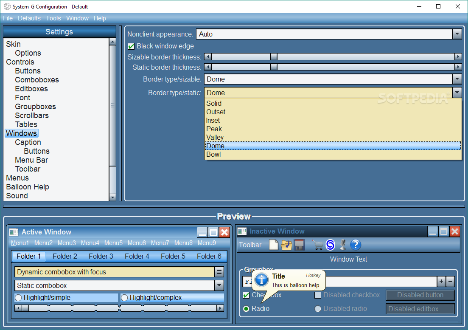Select Scrollbars in the Settings tree

(32, 116)
